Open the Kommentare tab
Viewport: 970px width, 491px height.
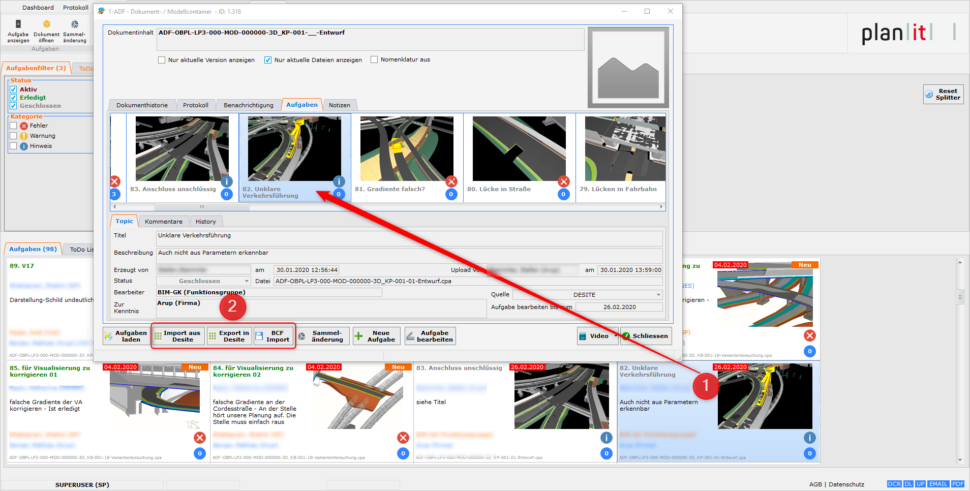click(x=163, y=222)
